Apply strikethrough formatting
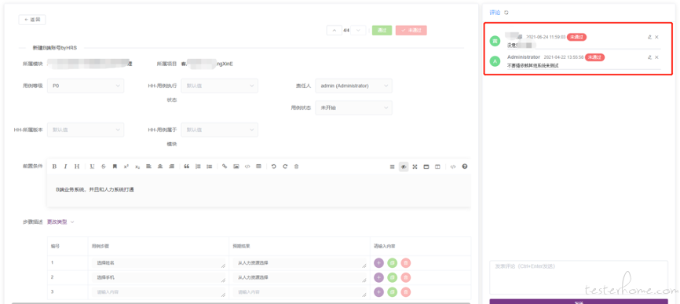 coord(104,167)
